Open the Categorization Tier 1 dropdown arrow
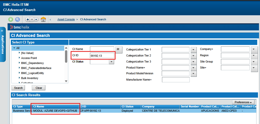 pyautogui.click(x=193, y=50)
